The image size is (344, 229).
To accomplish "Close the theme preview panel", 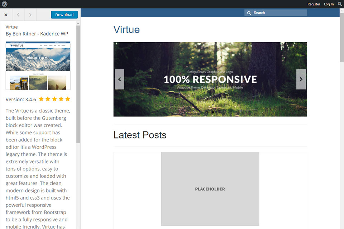I will pyautogui.click(x=6, y=15).
